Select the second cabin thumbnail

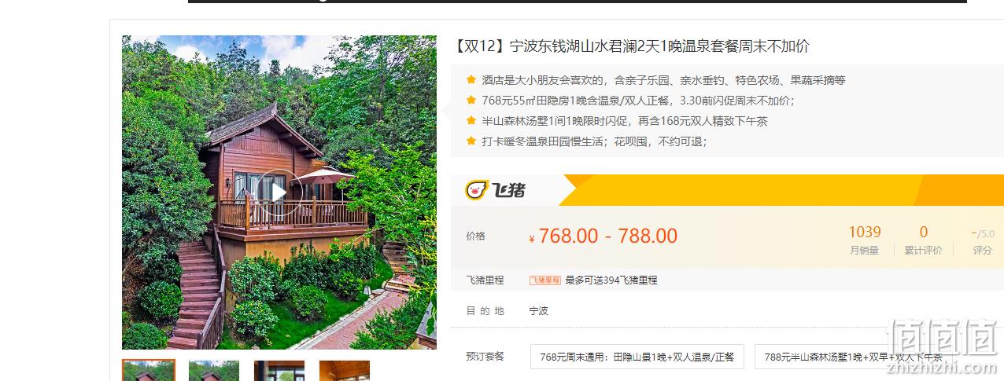(x=214, y=371)
